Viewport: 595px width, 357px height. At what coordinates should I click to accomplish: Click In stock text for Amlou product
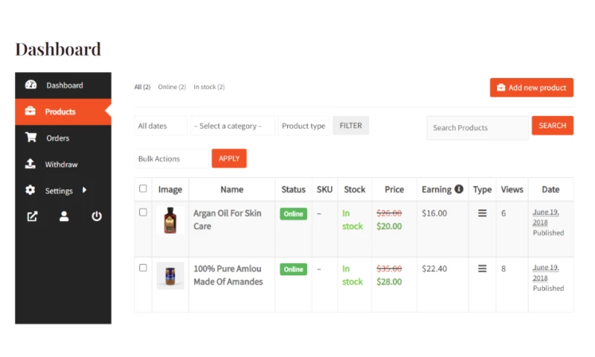coord(352,275)
